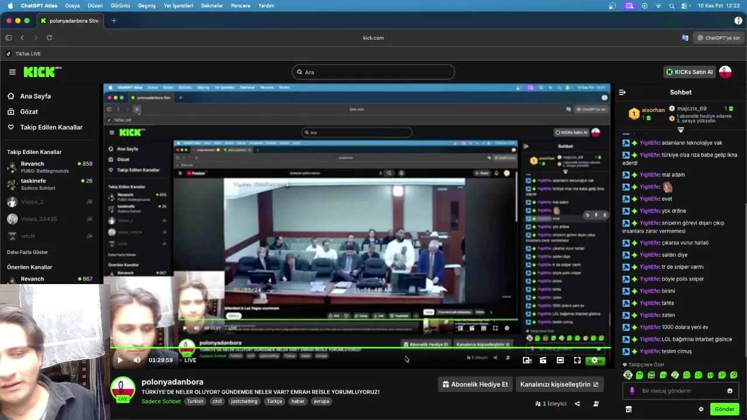Toggle picture-in-picture mode
This screenshot has width=747, height=420.
pyautogui.click(x=526, y=360)
